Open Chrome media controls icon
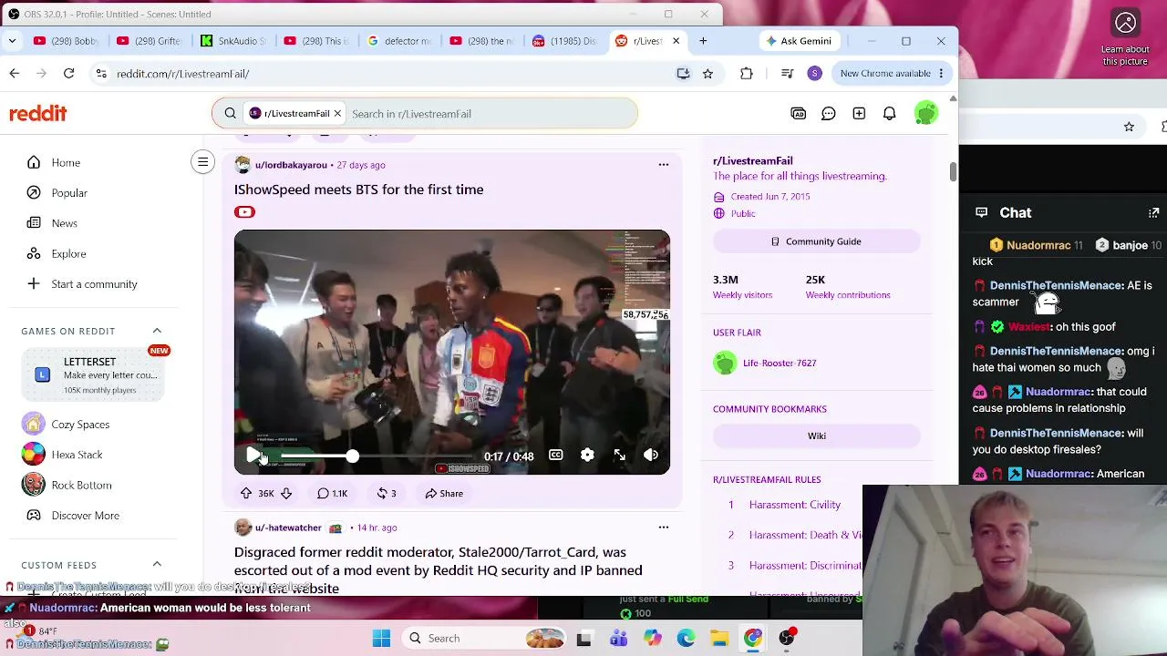Image resolution: width=1167 pixels, height=656 pixels. click(x=787, y=74)
